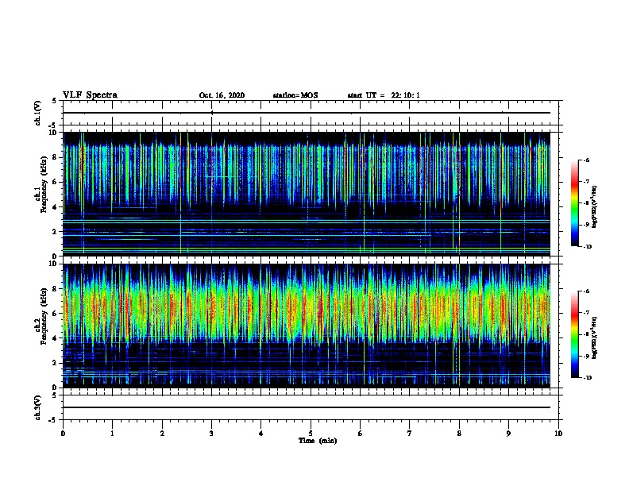Click time axis tick label "2"
629x486 pixels.
(x=162, y=434)
